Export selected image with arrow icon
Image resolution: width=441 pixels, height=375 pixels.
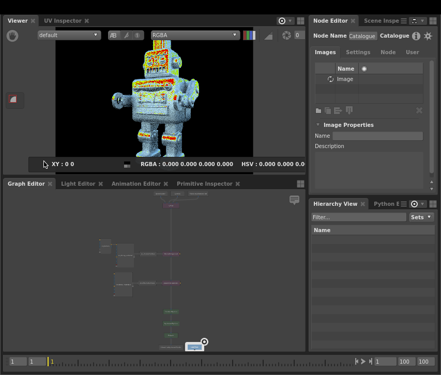point(338,110)
